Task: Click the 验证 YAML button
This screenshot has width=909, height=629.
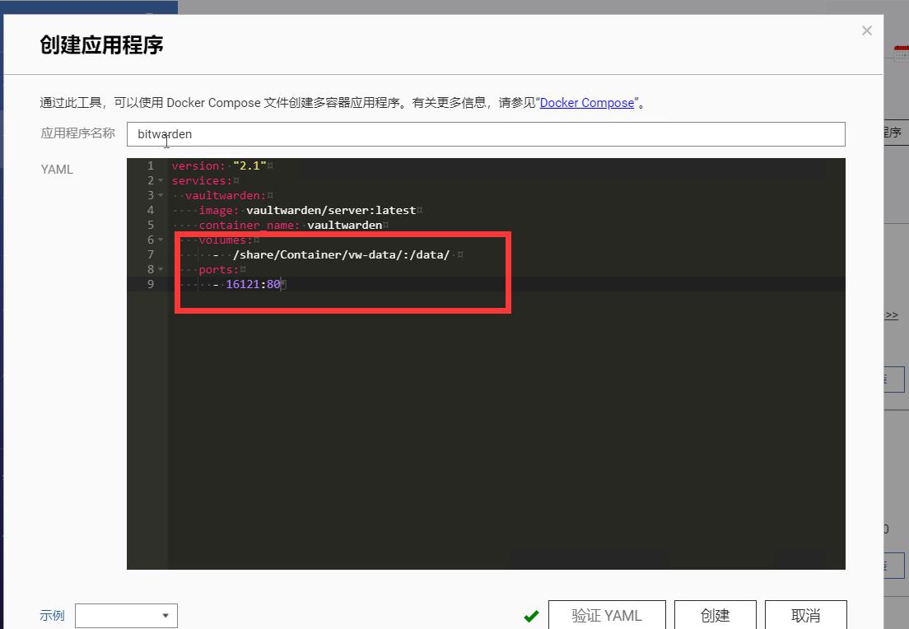Action: [607, 615]
